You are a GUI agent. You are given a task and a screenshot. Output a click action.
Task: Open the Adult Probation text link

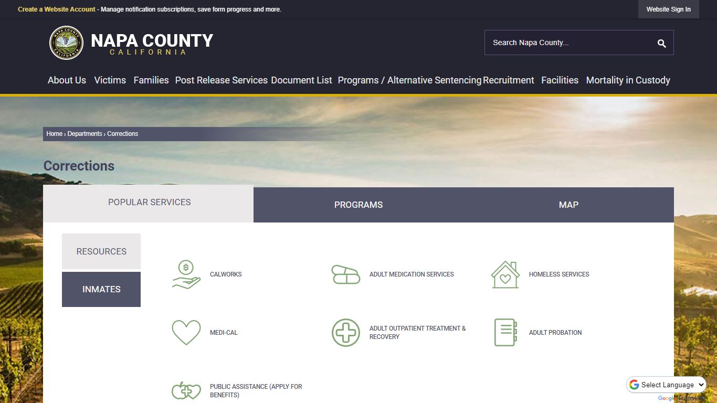(x=555, y=333)
